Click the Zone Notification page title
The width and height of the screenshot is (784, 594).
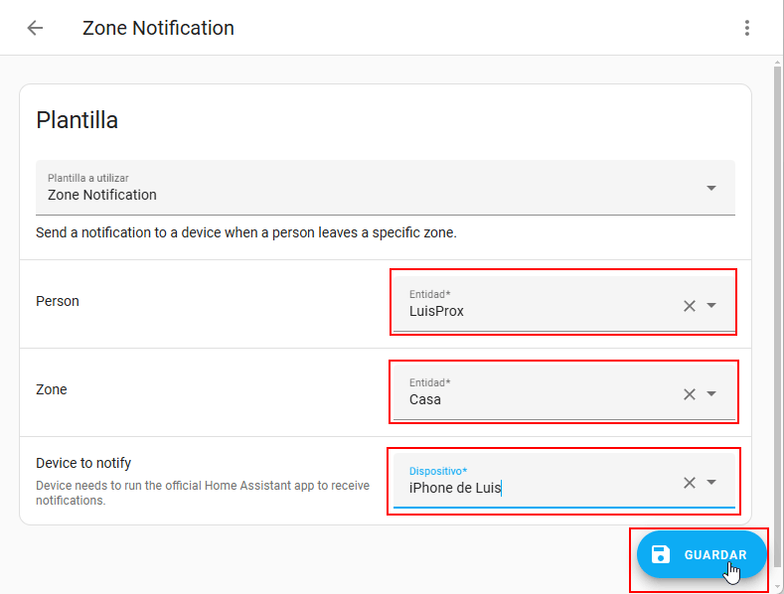click(x=158, y=28)
